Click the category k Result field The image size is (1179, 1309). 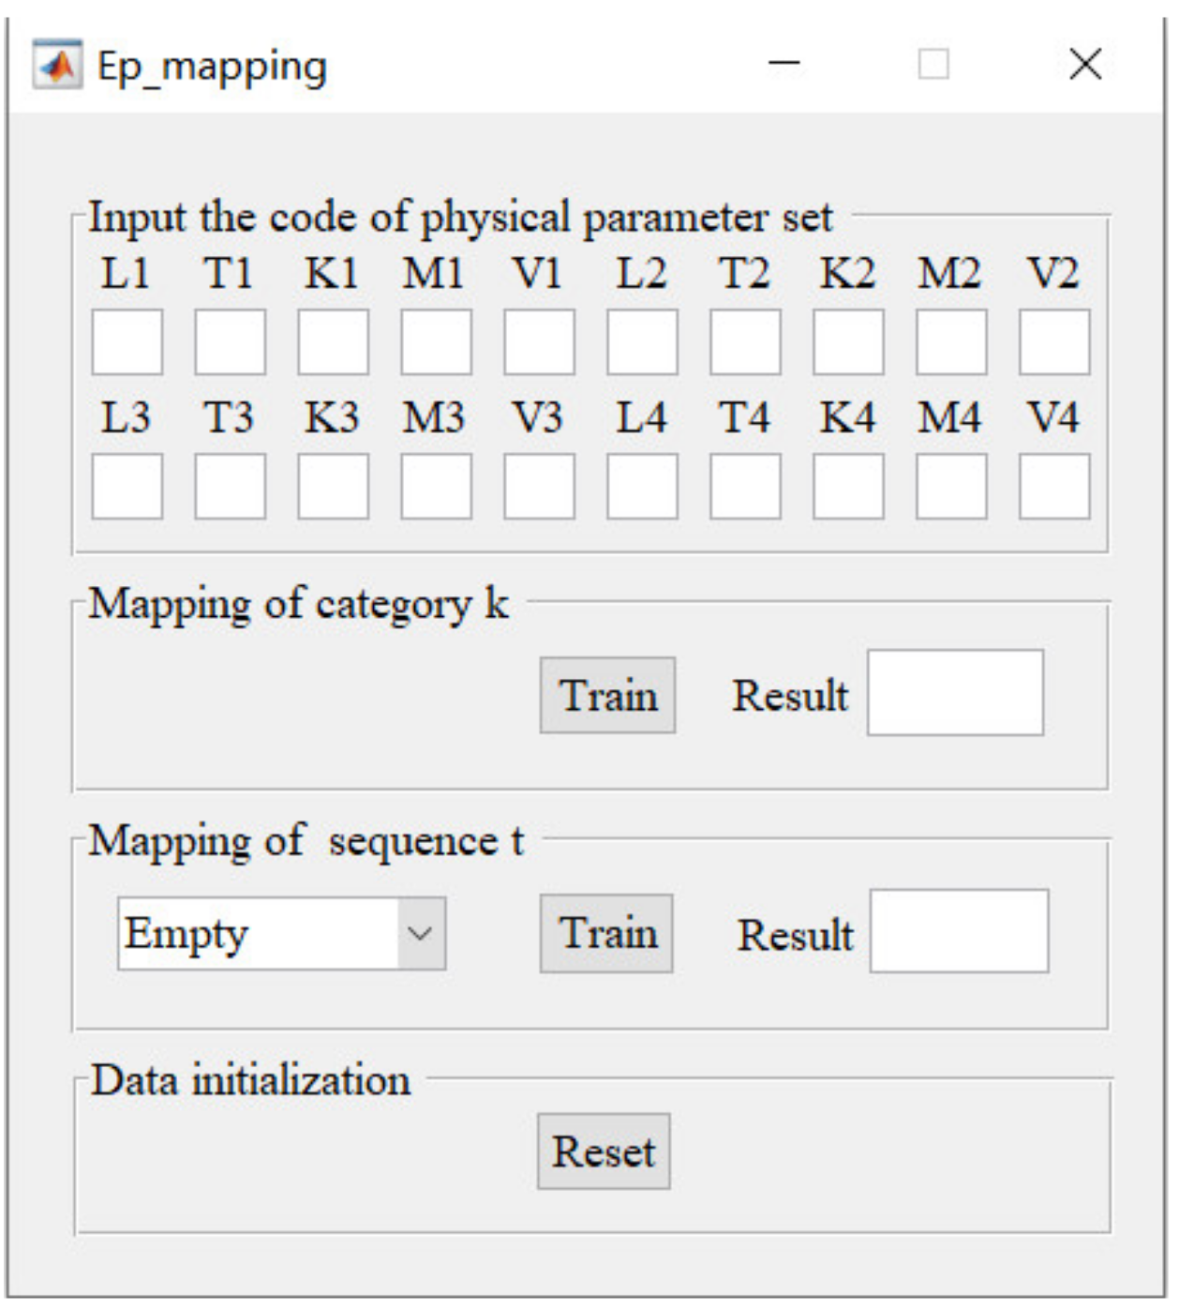click(955, 692)
